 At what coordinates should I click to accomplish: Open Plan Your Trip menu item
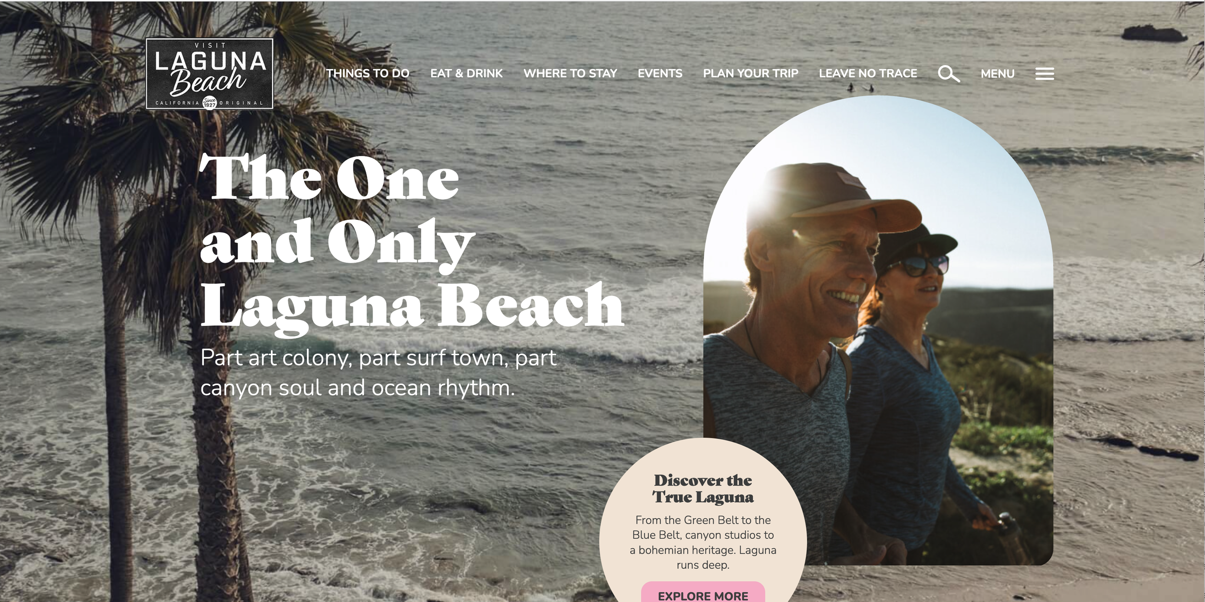750,73
